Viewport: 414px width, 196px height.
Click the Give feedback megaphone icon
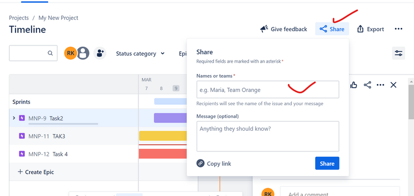(264, 29)
